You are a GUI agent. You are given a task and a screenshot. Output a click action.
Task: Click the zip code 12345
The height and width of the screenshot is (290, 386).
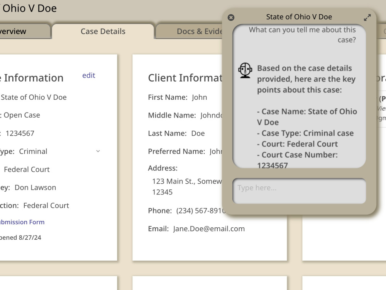[x=163, y=192]
